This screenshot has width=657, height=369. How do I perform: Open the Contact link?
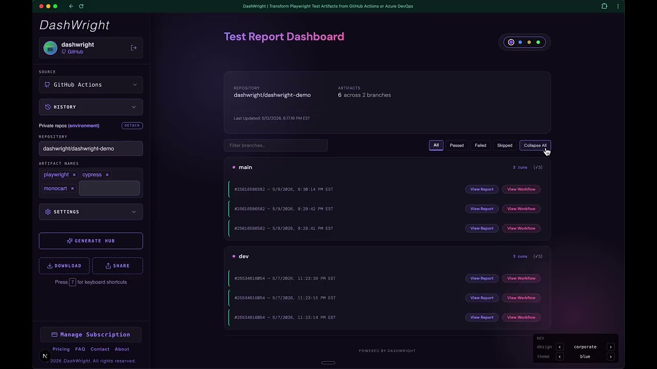pos(100,349)
